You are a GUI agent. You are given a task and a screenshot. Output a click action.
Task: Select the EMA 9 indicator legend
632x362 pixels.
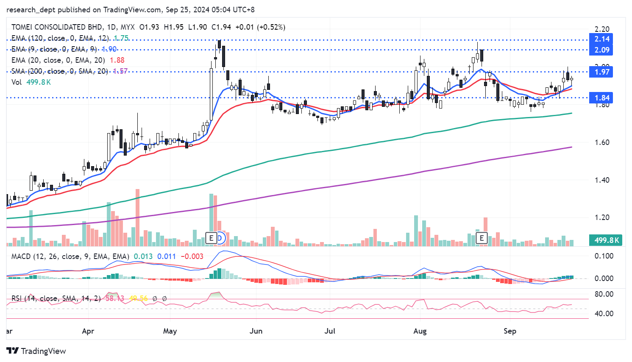pos(54,49)
